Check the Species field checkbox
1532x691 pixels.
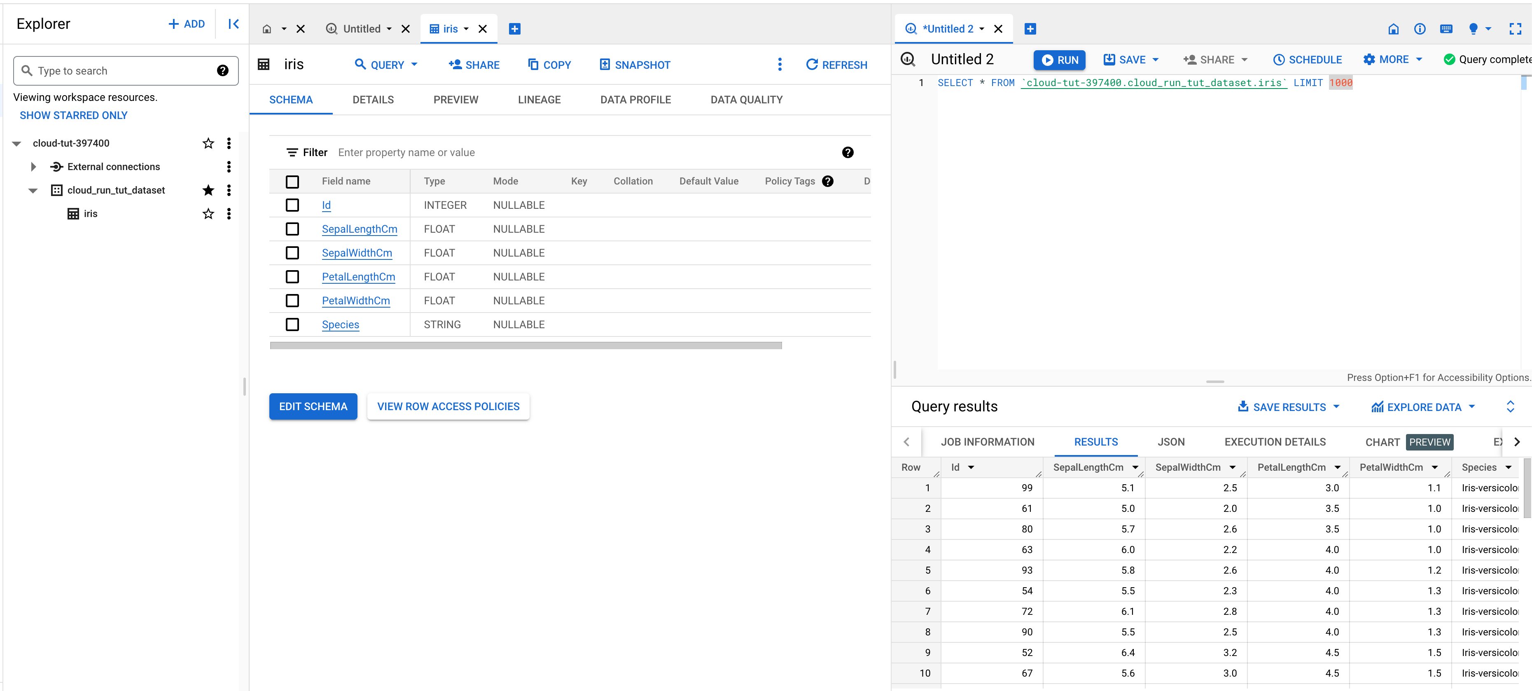(x=292, y=324)
